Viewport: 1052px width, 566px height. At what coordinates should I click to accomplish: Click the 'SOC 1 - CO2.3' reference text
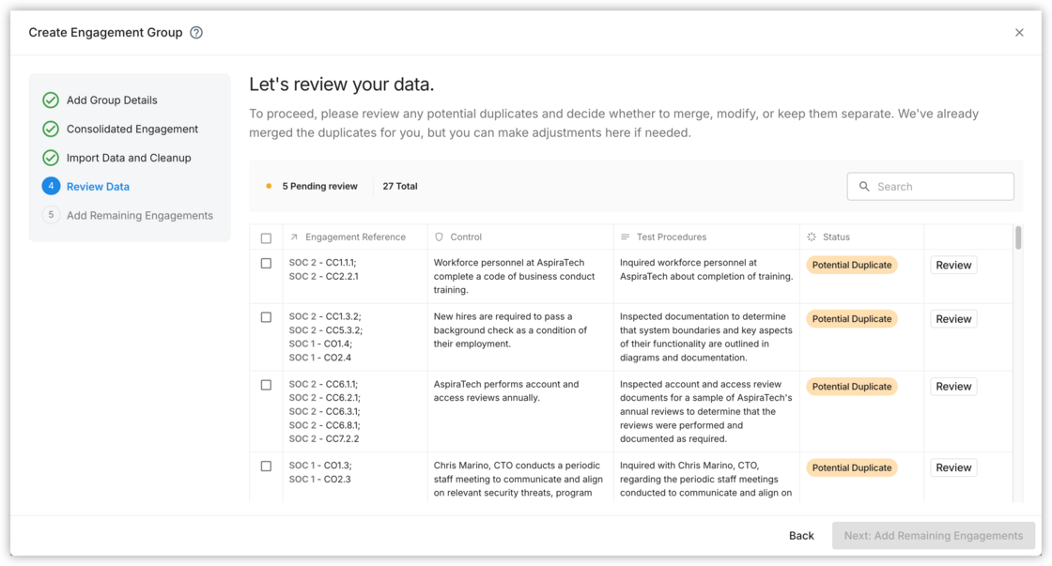click(x=320, y=479)
